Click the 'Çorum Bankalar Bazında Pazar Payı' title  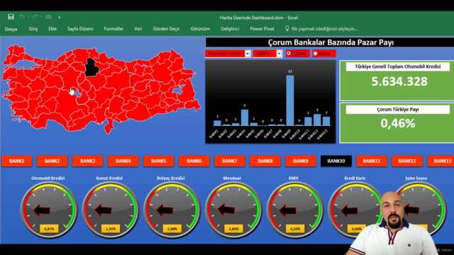[x=331, y=42]
